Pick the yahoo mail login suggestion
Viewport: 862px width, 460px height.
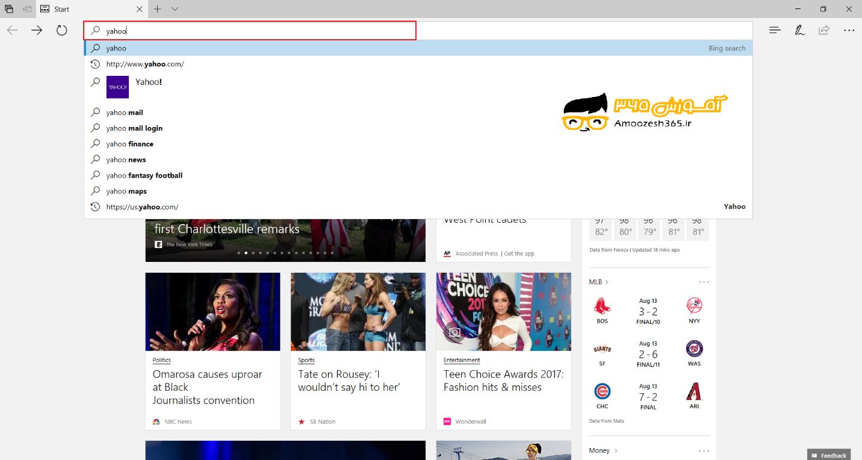click(x=418, y=128)
